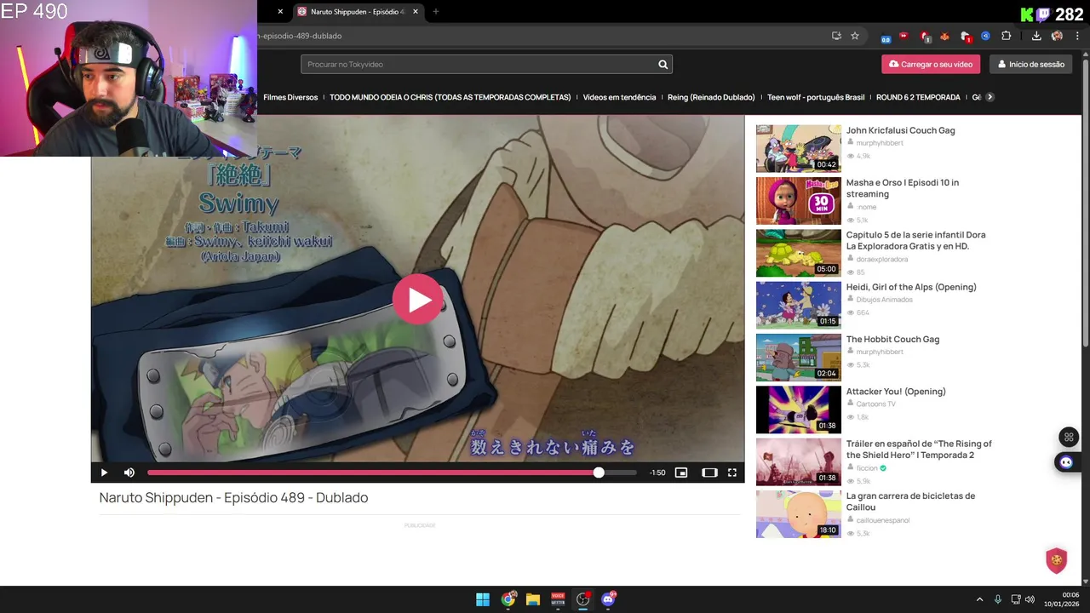Image resolution: width=1090 pixels, height=613 pixels.
Task: Open Capitulo 5 Dora La Exploradora video
Action: click(915, 240)
